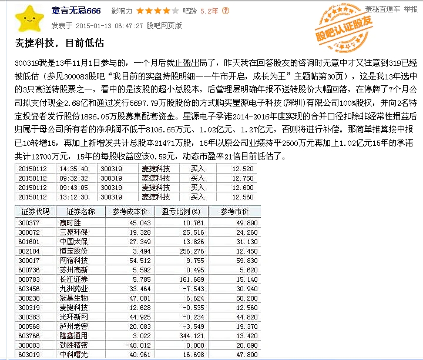Image resolution: width=423 pixels, height=360 pixels.
Task: Click stock name 劲胜精密
Action: 73,345
